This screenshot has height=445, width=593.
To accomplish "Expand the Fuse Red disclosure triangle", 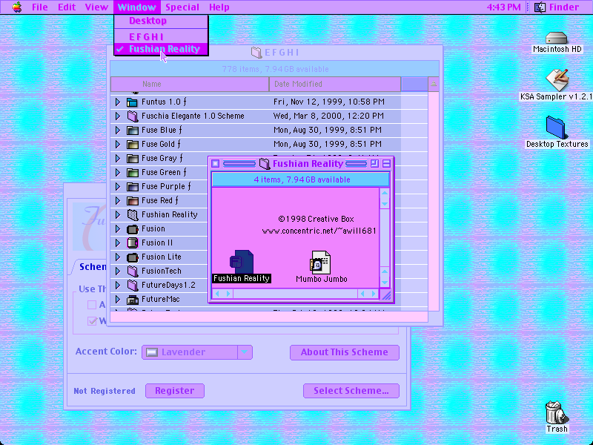I will pyautogui.click(x=118, y=200).
